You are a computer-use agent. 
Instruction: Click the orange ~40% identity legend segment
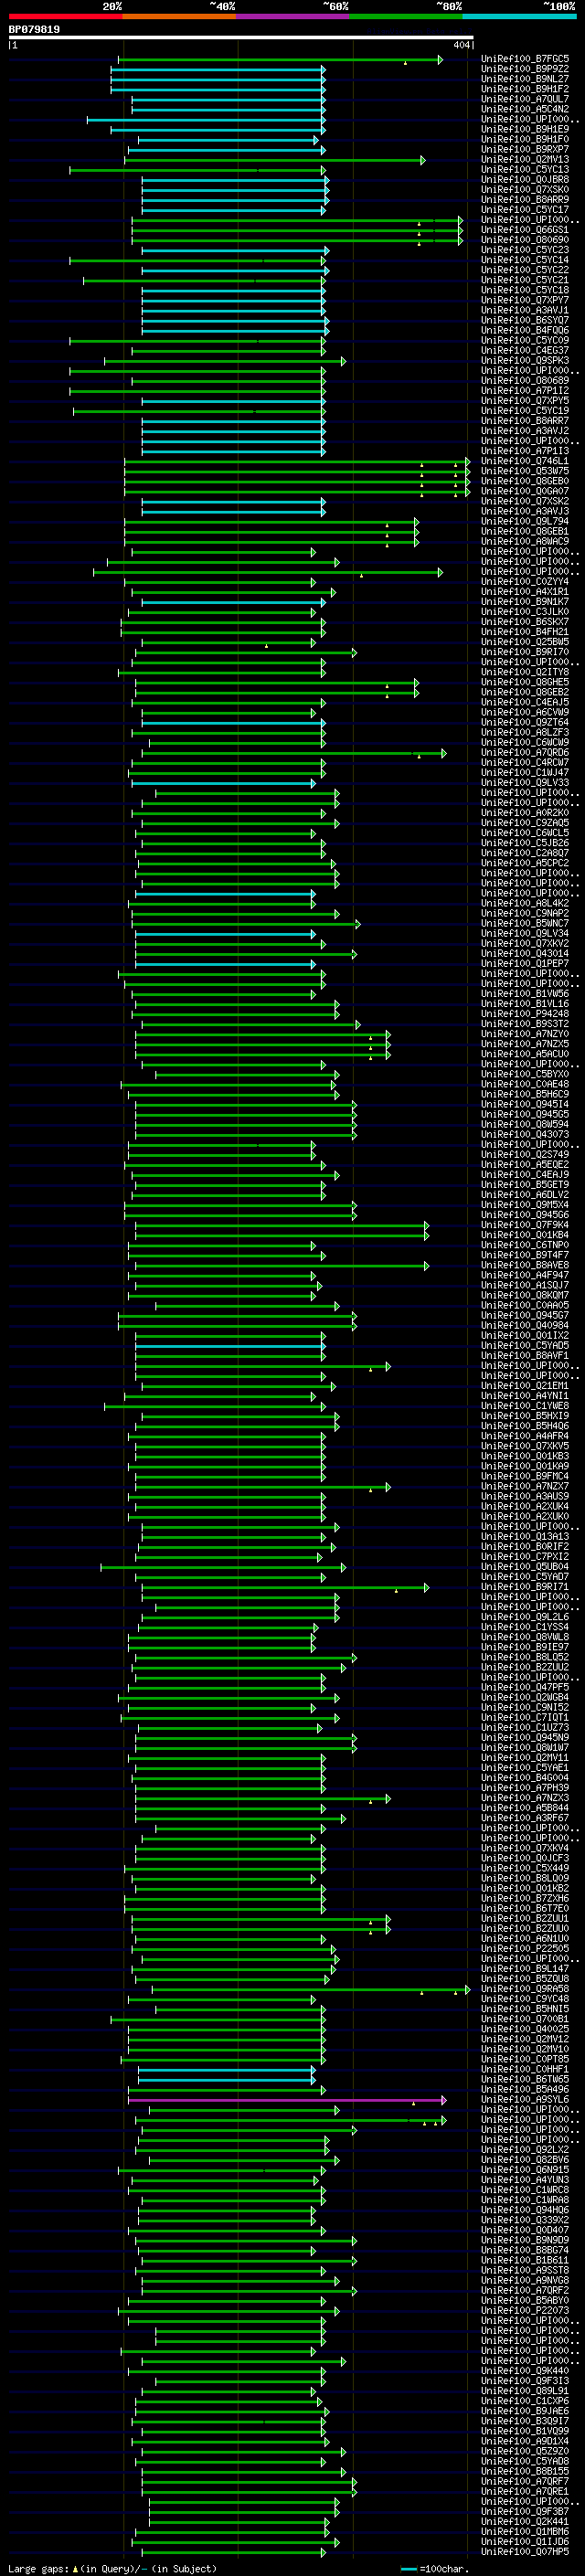pos(179,16)
